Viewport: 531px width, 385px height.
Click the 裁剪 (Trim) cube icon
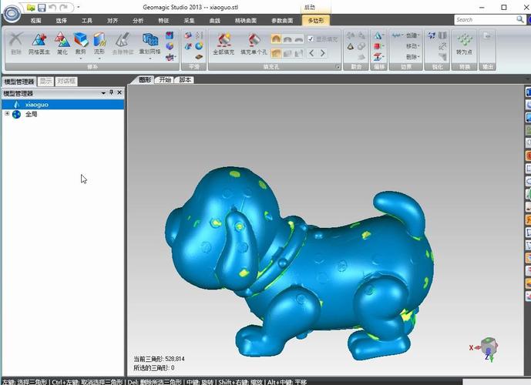pyautogui.click(x=81, y=40)
